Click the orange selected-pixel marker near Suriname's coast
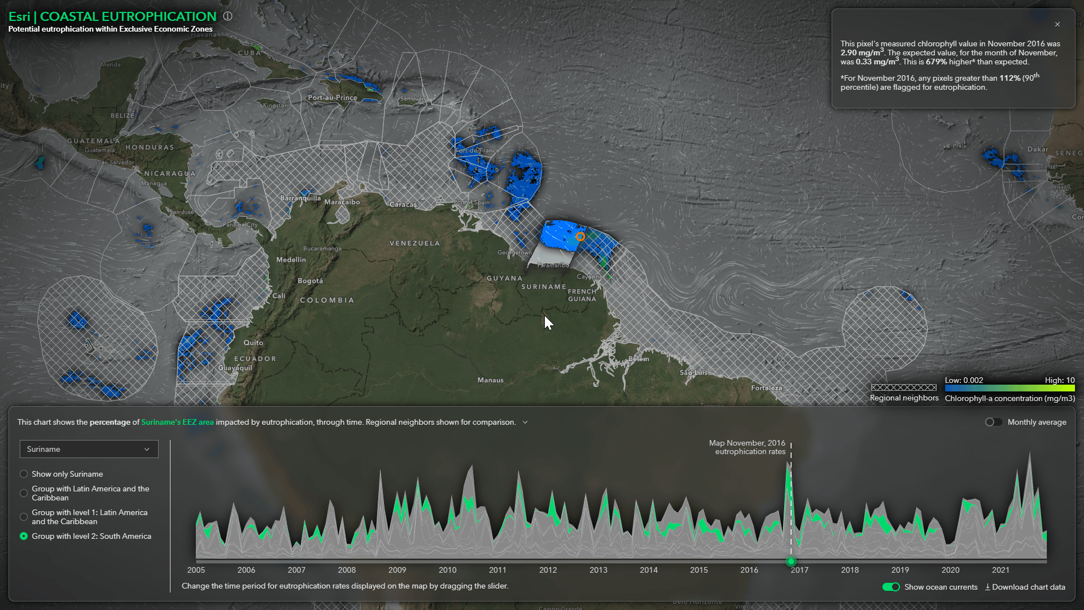This screenshot has width=1084, height=610. click(x=580, y=237)
